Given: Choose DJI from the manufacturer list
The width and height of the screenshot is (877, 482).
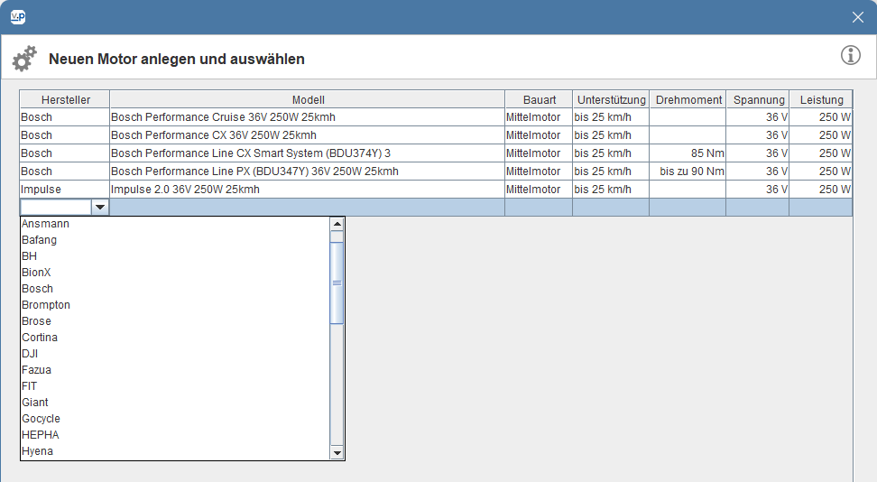Looking at the screenshot, I should (175, 353).
